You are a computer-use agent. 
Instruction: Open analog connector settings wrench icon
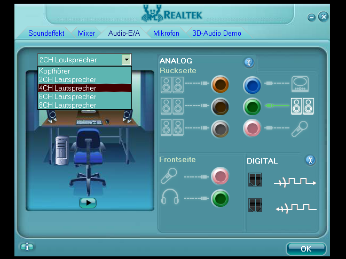tap(249, 63)
